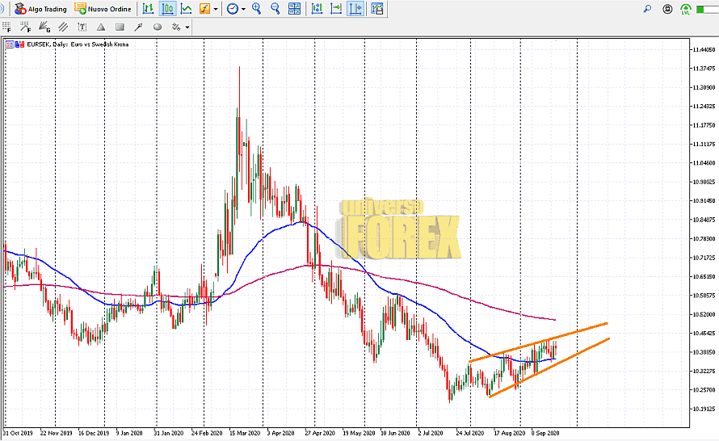Tile chart windows with grid icon
Screen dimensions: 719x441
click(295, 9)
